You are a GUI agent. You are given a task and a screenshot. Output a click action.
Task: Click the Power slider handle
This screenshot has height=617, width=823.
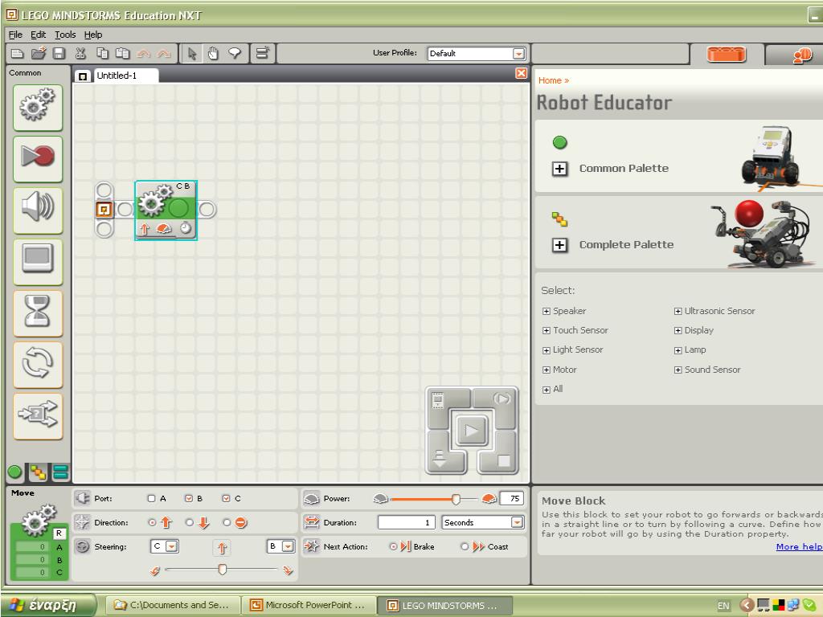click(x=457, y=499)
